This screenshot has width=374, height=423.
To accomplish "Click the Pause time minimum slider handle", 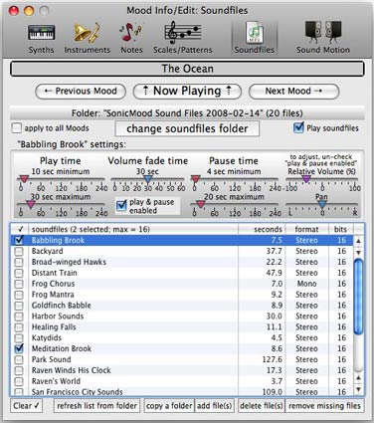I will 196,179.
